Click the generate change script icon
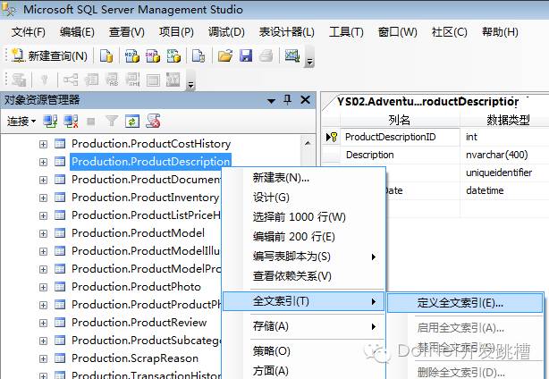Viewport: 549px width, 379px height. (19, 80)
